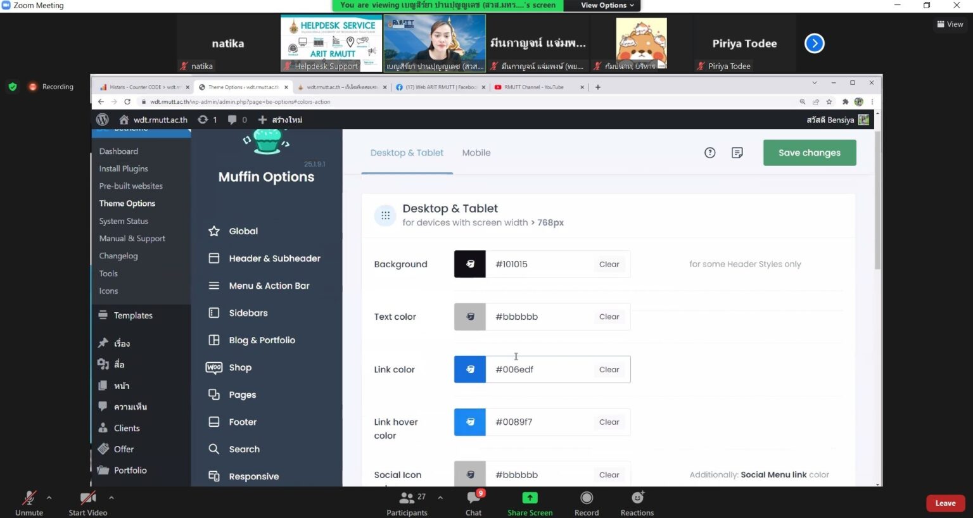Open Zoom Chat panel
Viewport: 973px width, 518px height.
pyautogui.click(x=474, y=503)
